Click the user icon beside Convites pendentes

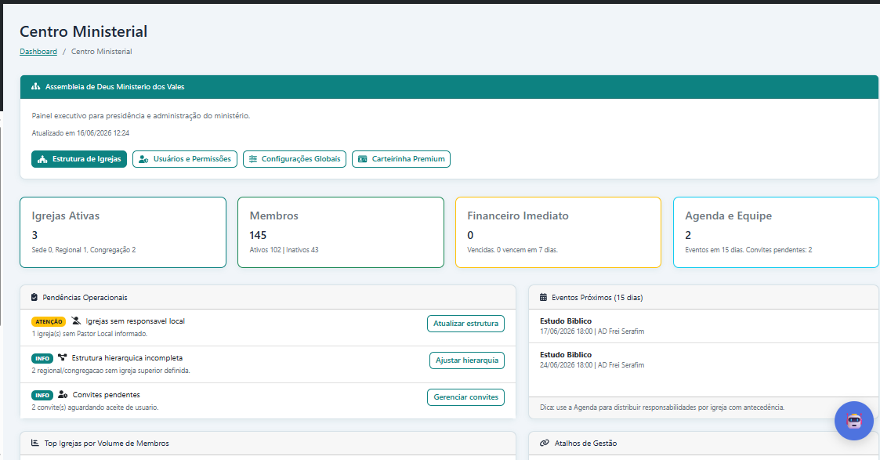click(x=63, y=394)
